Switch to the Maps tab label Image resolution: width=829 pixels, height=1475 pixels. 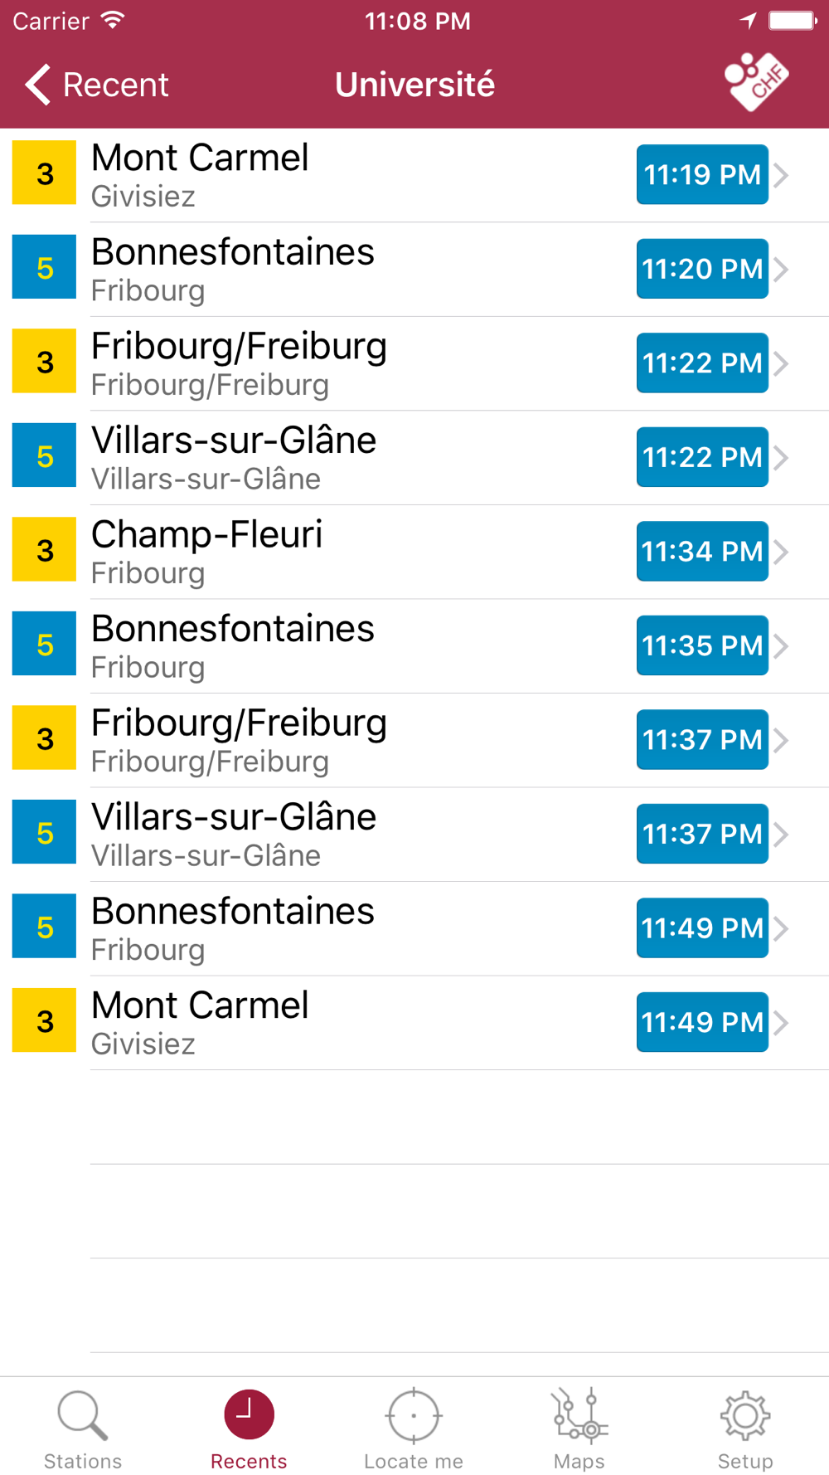point(579,1461)
